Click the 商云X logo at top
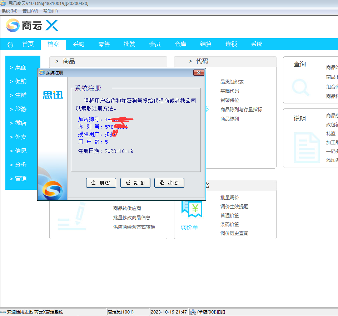 click(32, 26)
